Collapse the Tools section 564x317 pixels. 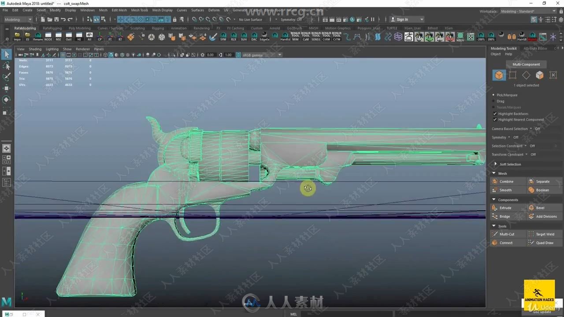[494, 226]
